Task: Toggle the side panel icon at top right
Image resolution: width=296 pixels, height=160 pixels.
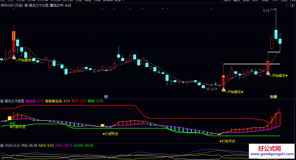Action: [292, 5]
